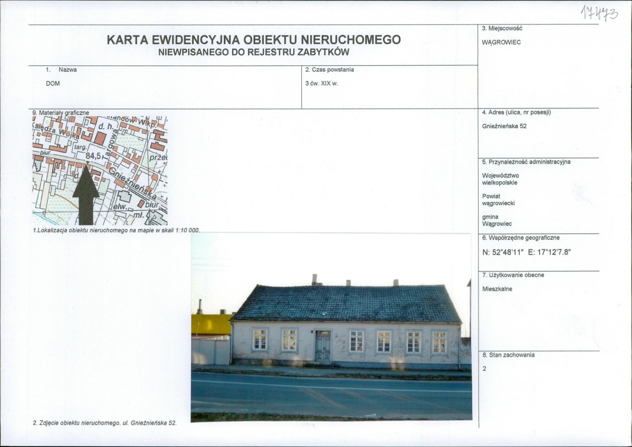Click the title KARTA EWIDENCYJNA OBIEKTU NIERUCHOMEGO
The width and height of the screenshot is (632, 447).
click(254, 40)
